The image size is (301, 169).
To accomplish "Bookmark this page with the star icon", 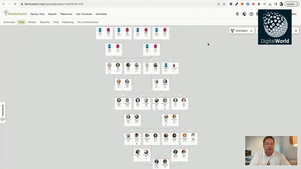I will click(224, 4).
